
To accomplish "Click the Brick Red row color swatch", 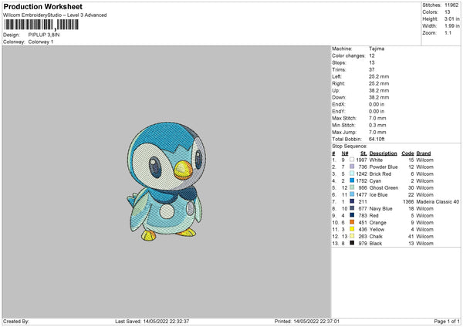I will (352, 174).
